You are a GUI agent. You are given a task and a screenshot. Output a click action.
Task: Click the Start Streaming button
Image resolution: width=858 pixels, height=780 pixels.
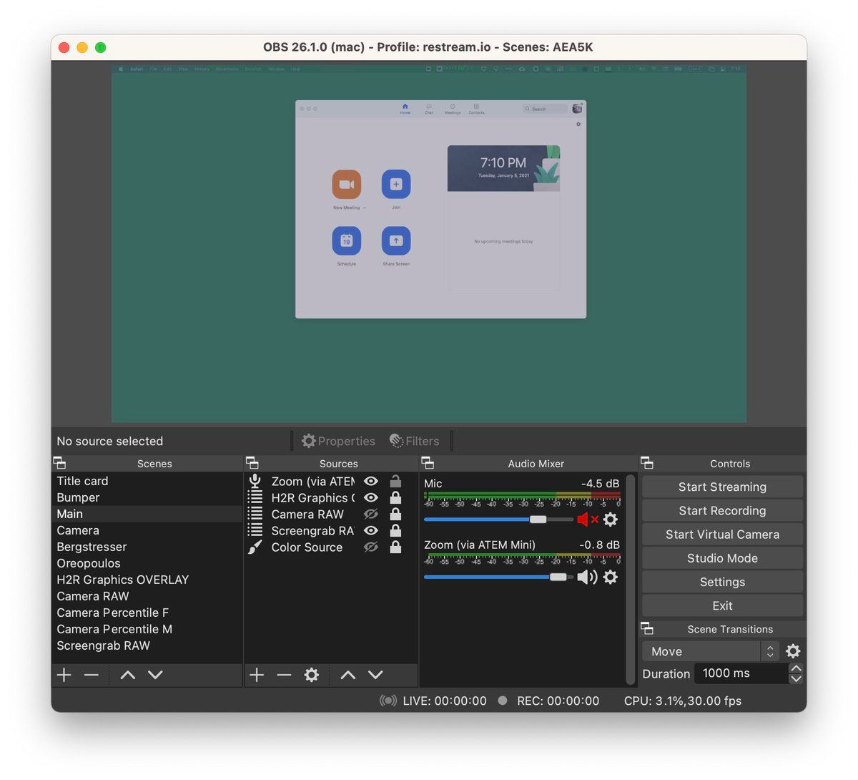pos(722,487)
